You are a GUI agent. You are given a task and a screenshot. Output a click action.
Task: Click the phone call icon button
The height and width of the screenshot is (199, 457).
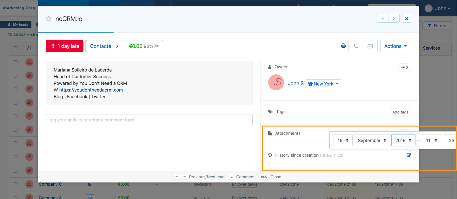tap(355, 46)
